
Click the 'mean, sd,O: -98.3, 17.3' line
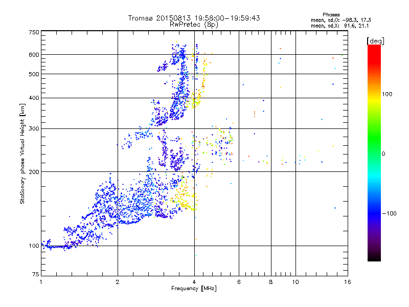click(x=340, y=20)
